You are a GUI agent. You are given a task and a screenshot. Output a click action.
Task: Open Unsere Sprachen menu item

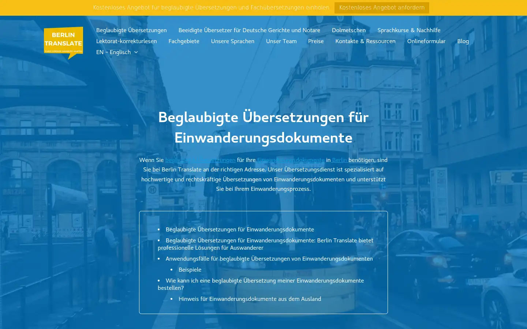tap(233, 41)
